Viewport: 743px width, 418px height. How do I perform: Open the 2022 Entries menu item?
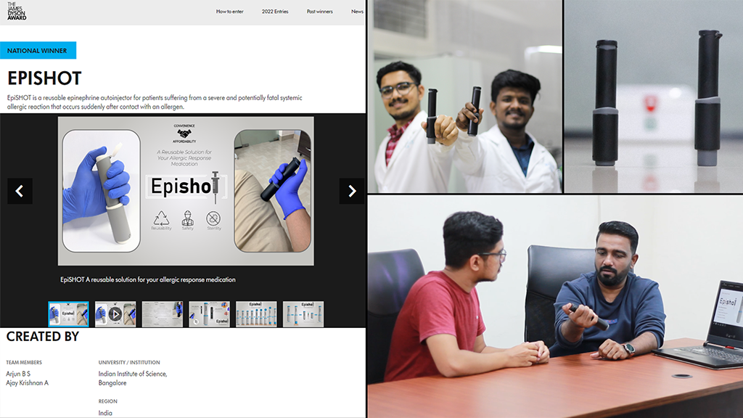click(x=275, y=12)
